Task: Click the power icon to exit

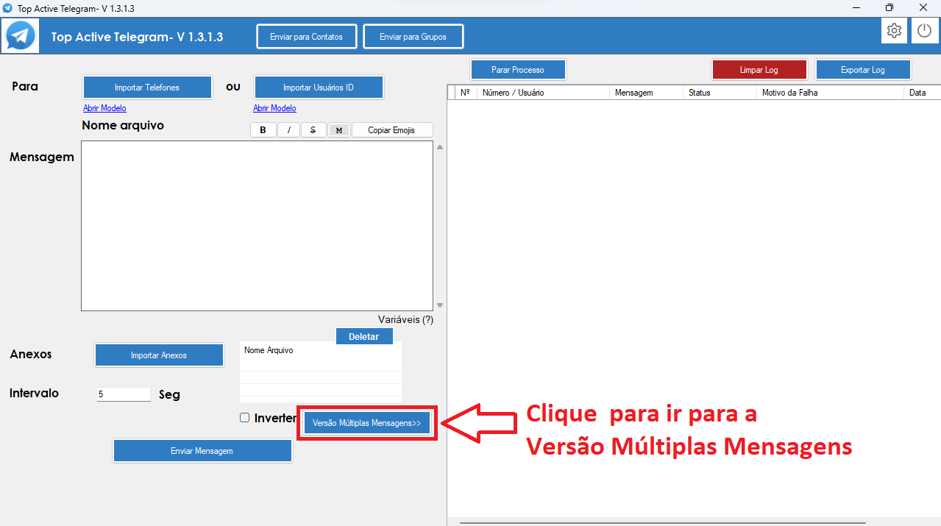Action: 924,31
